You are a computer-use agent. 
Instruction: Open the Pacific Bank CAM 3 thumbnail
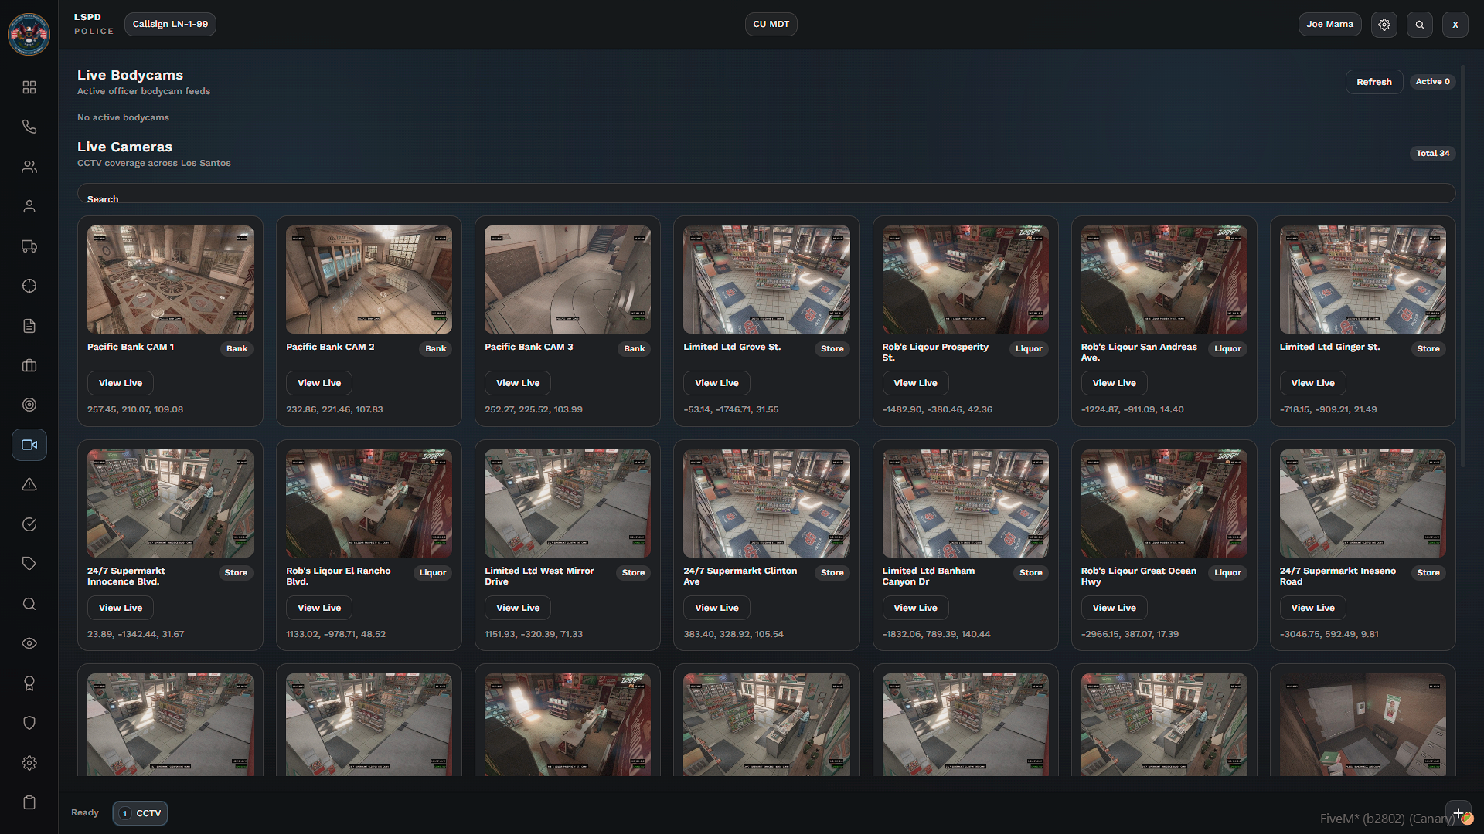click(x=567, y=280)
